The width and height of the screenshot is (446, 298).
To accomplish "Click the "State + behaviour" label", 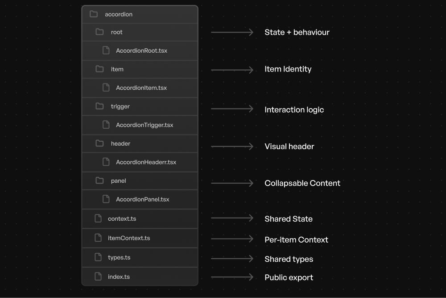I will click(x=297, y=32).
